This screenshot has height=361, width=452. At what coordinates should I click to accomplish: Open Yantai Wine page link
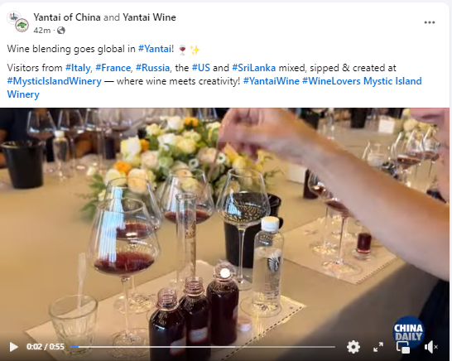point(149,17)
